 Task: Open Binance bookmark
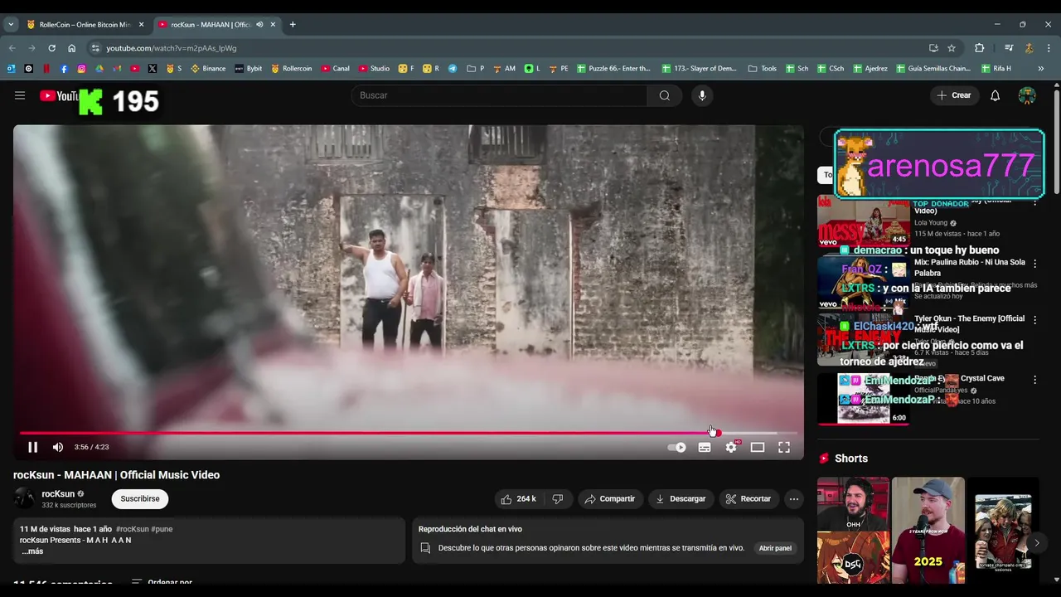(208, 69)
